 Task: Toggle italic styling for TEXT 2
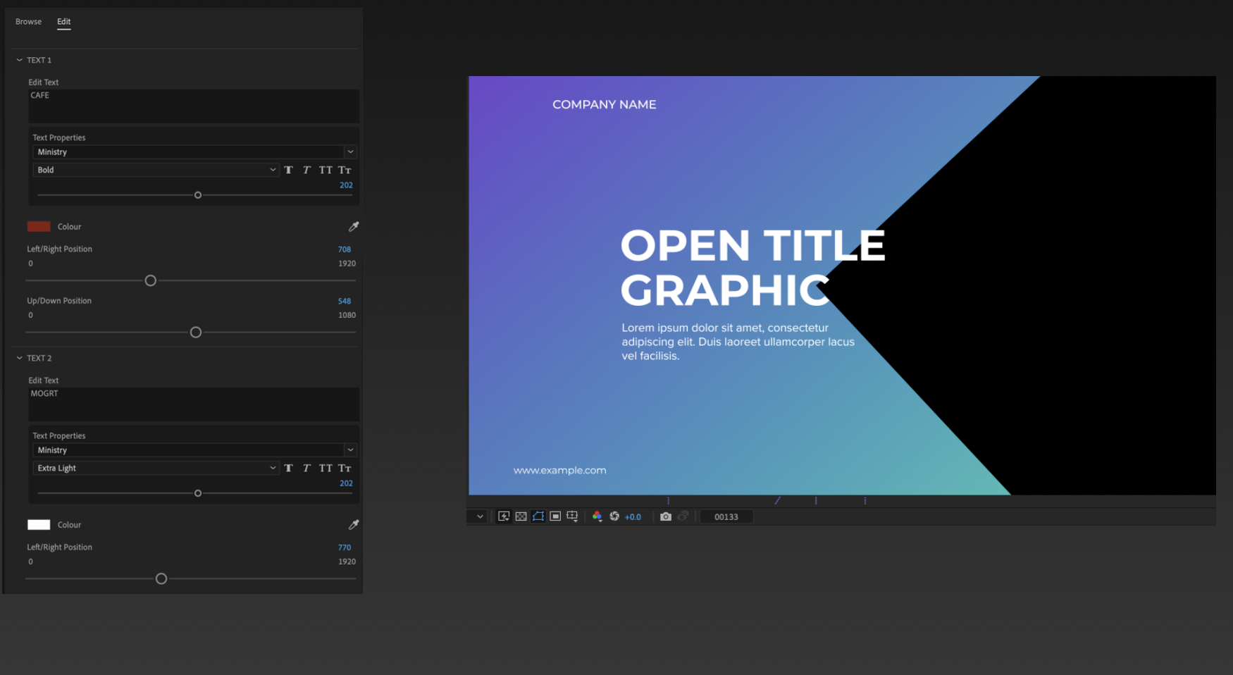[x=306, y=468]
